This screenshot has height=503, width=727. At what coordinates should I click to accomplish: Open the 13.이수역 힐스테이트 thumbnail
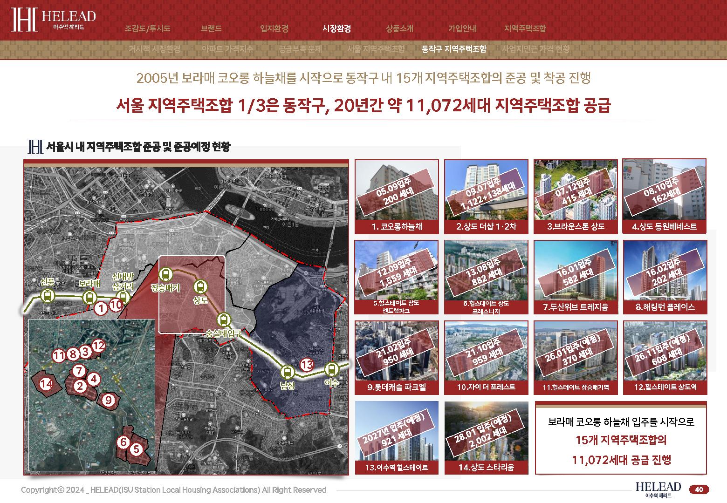pyautogui.click(x=397, y=438)
